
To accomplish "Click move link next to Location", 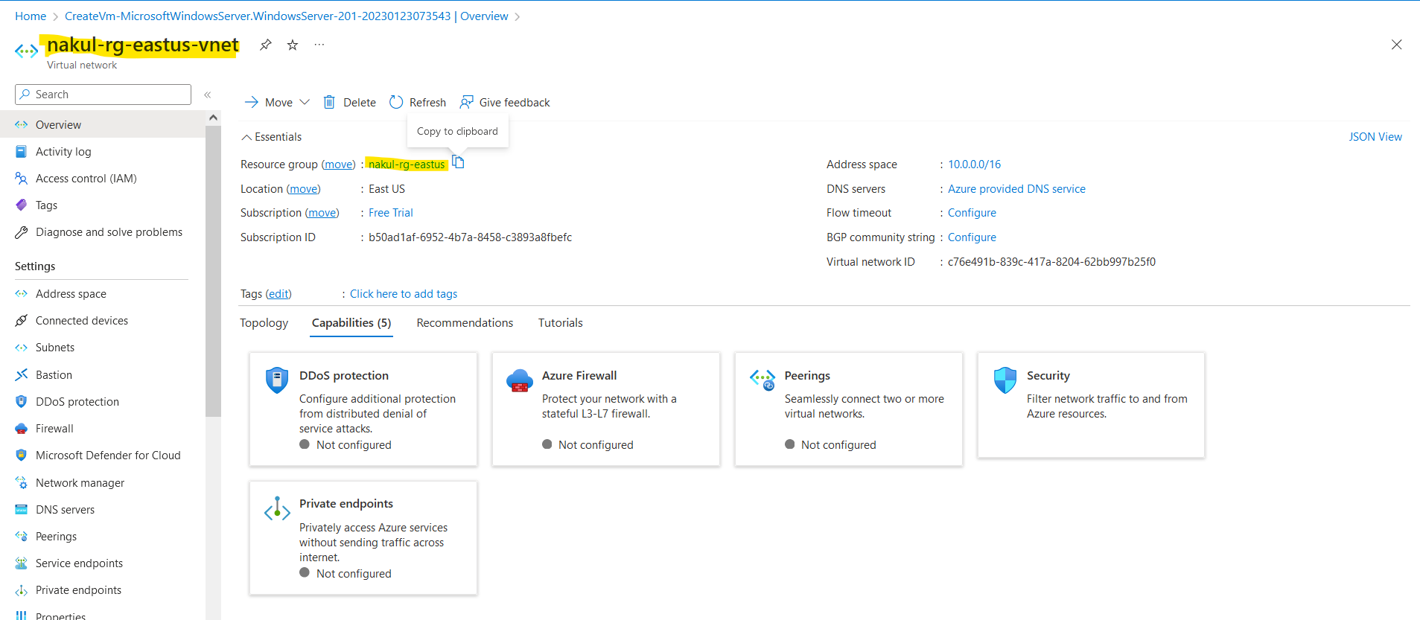I will 304,189.
